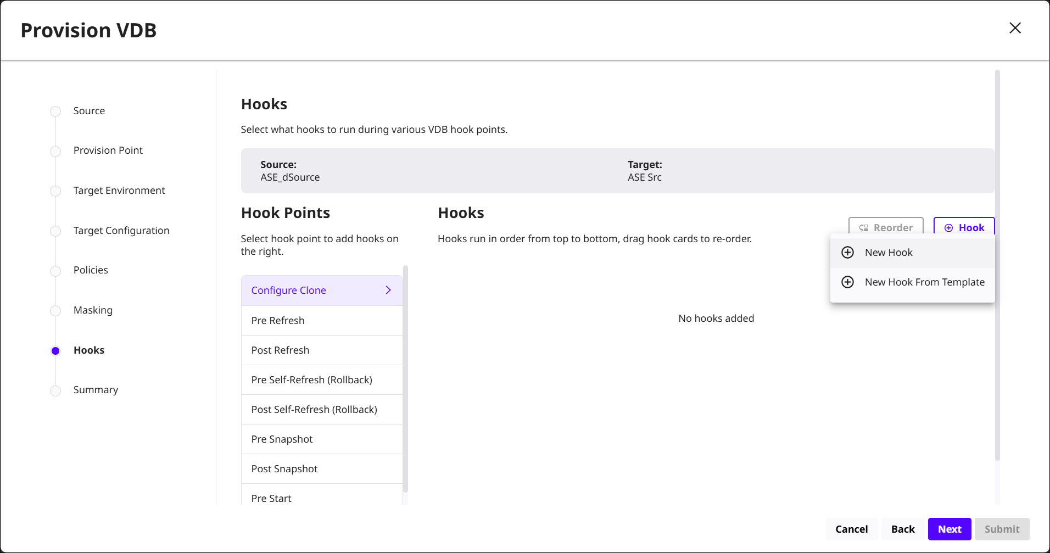Select the Summary step indicator circle

click(55, 390)
